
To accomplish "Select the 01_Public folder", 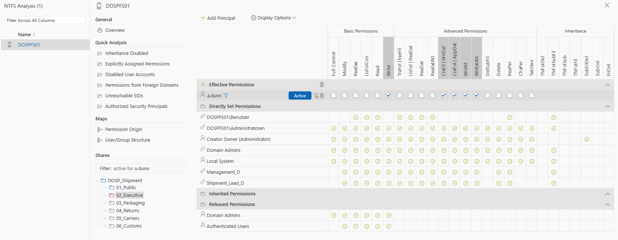I will pos(126,188).
